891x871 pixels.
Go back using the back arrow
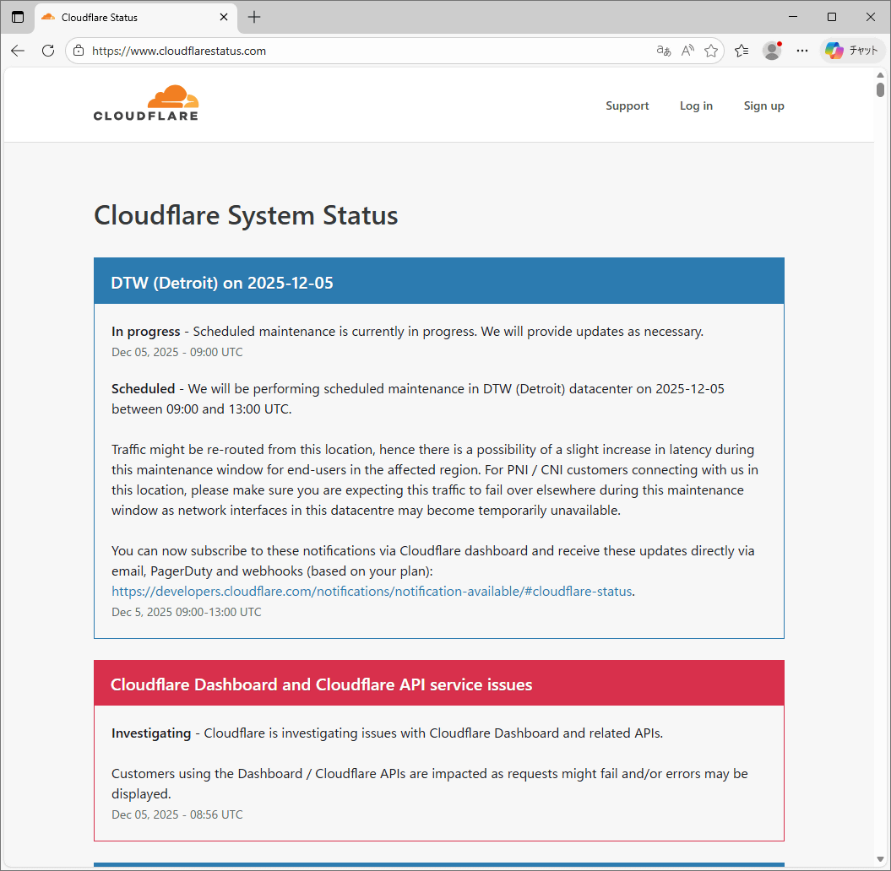click(x=17, y=51)
